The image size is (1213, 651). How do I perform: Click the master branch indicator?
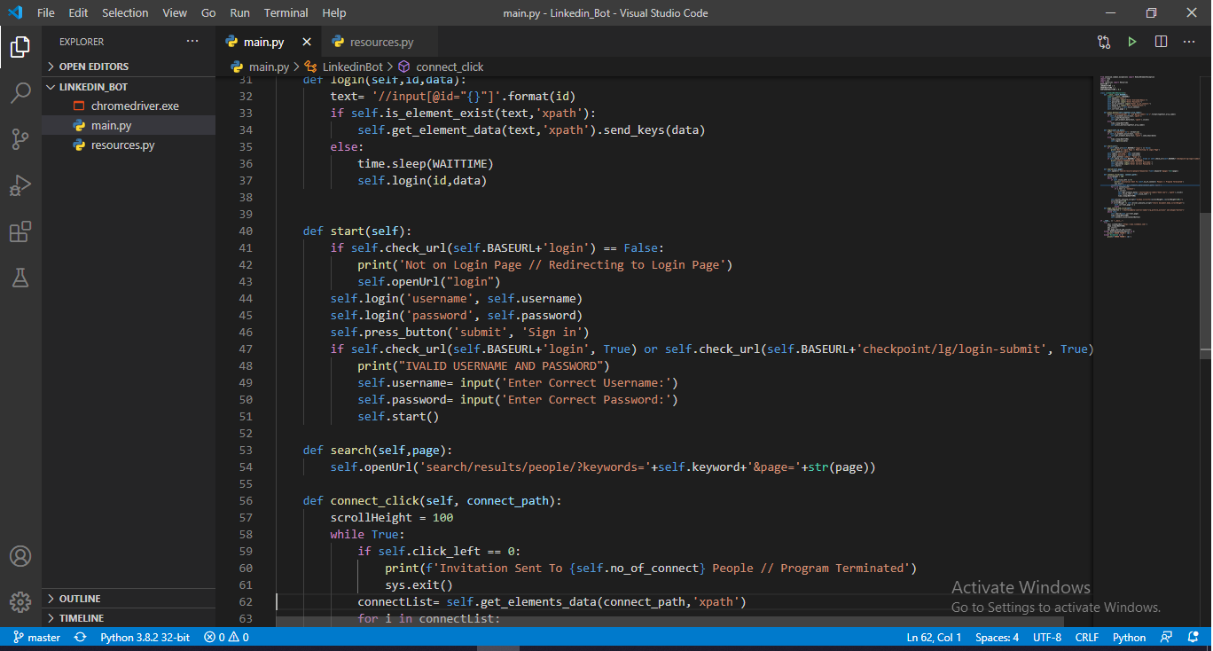pyautogui.click(x=36, y=638)
